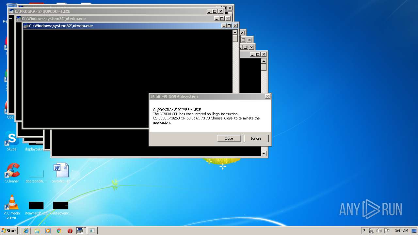Click the 16 bit MS-DOS Subsystem dialog title

point(174,97)
